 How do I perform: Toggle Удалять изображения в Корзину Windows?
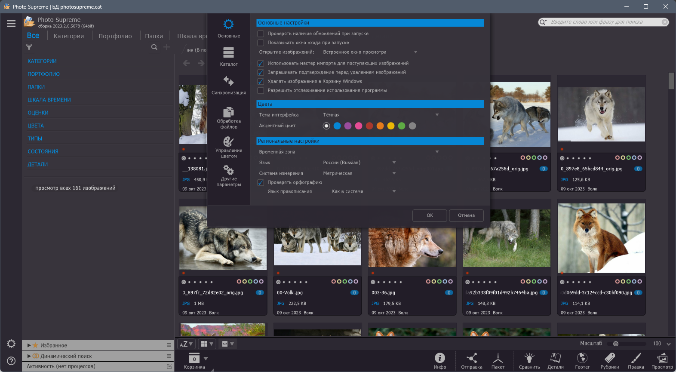pyautogui.click(x=260, y=81)
